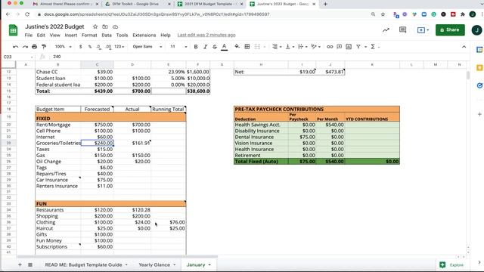
Task: Open the vertical align dropdown
Action: (x=290, y=47)
